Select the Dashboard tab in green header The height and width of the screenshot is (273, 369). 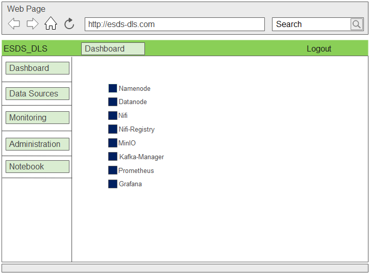coord(113,49)
